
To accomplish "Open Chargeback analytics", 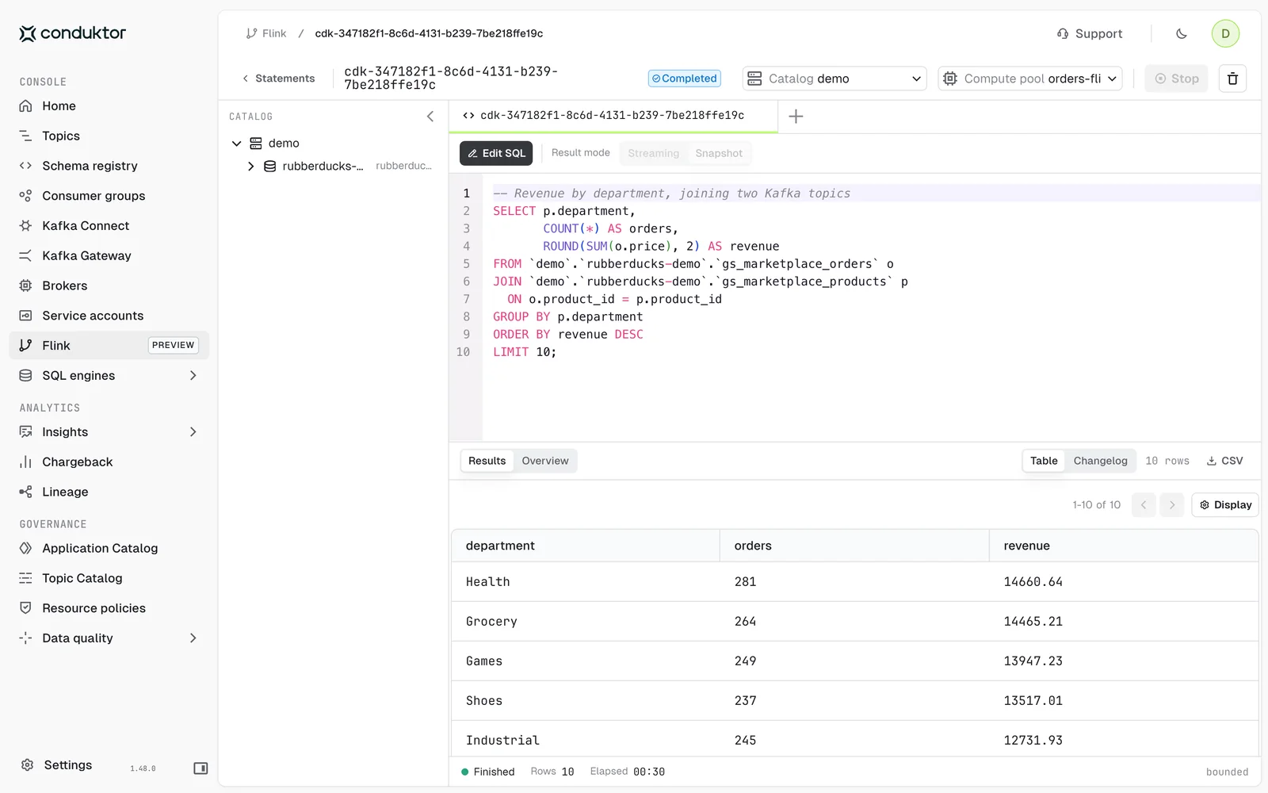I will click(x=109, y=462).
